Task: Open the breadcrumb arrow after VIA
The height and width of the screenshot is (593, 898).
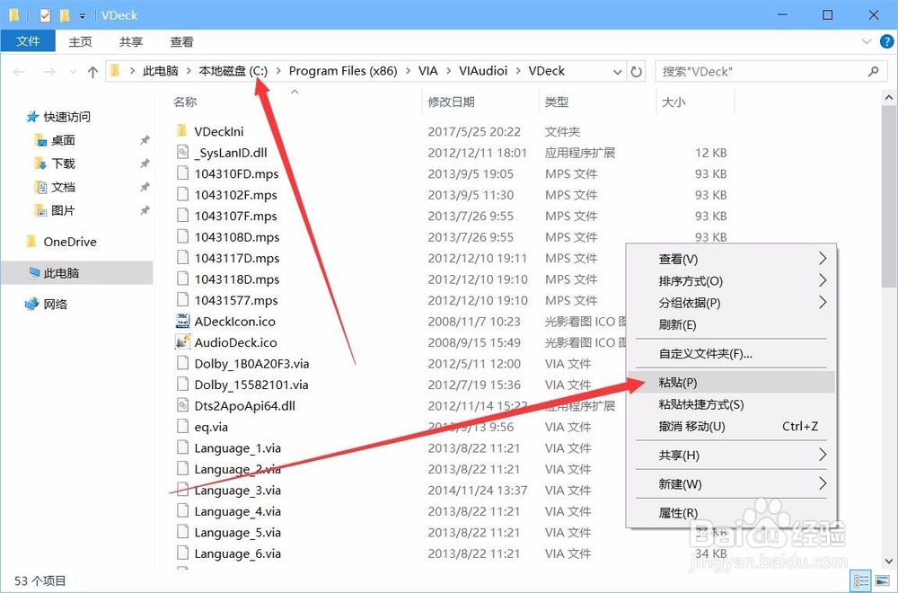Action: (447, 70)
